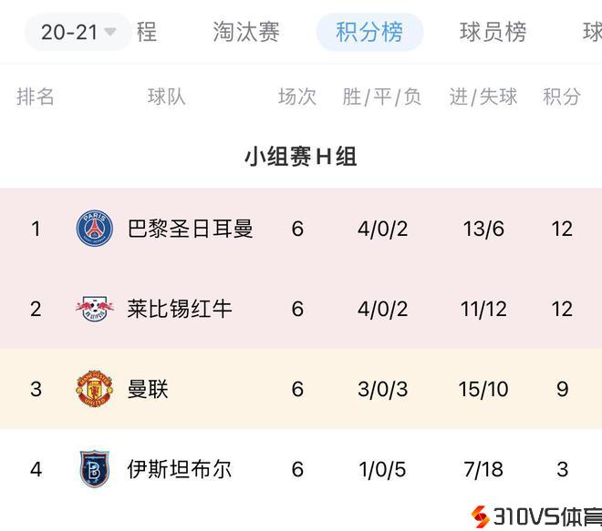The height and width of the screenshot is (531, 602).
Task: Click the 排名 column header
Action: tap(36, 97)
